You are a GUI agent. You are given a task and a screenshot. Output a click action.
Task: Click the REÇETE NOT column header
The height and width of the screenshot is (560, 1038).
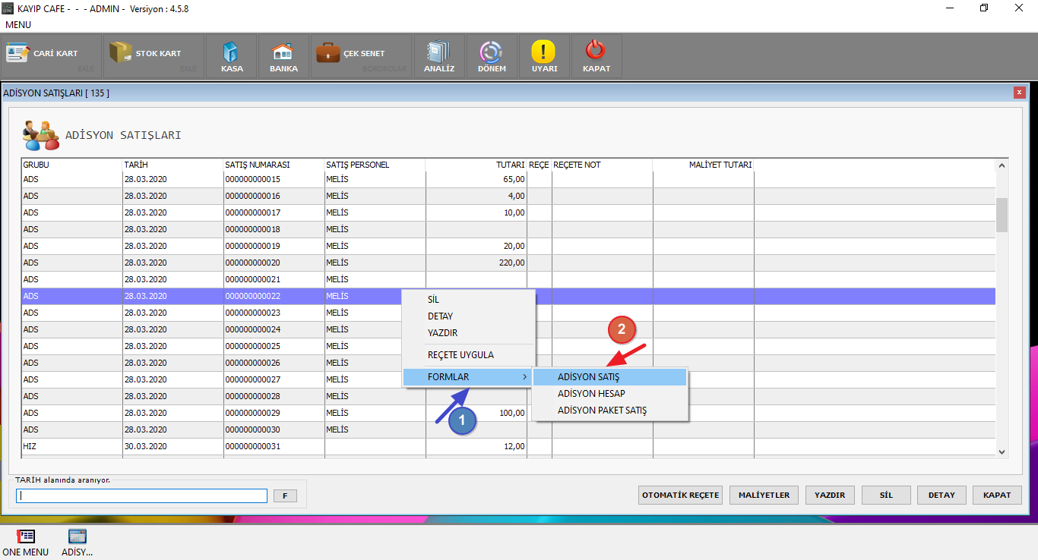point(602,165)
